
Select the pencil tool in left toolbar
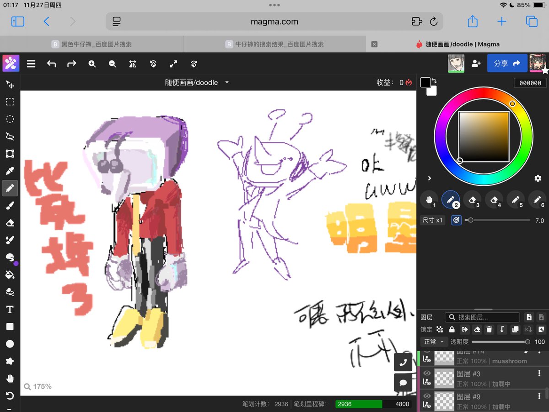pos(10,188)
